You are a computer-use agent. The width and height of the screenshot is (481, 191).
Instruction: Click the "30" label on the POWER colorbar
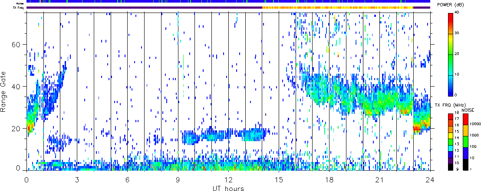(458, 33)
